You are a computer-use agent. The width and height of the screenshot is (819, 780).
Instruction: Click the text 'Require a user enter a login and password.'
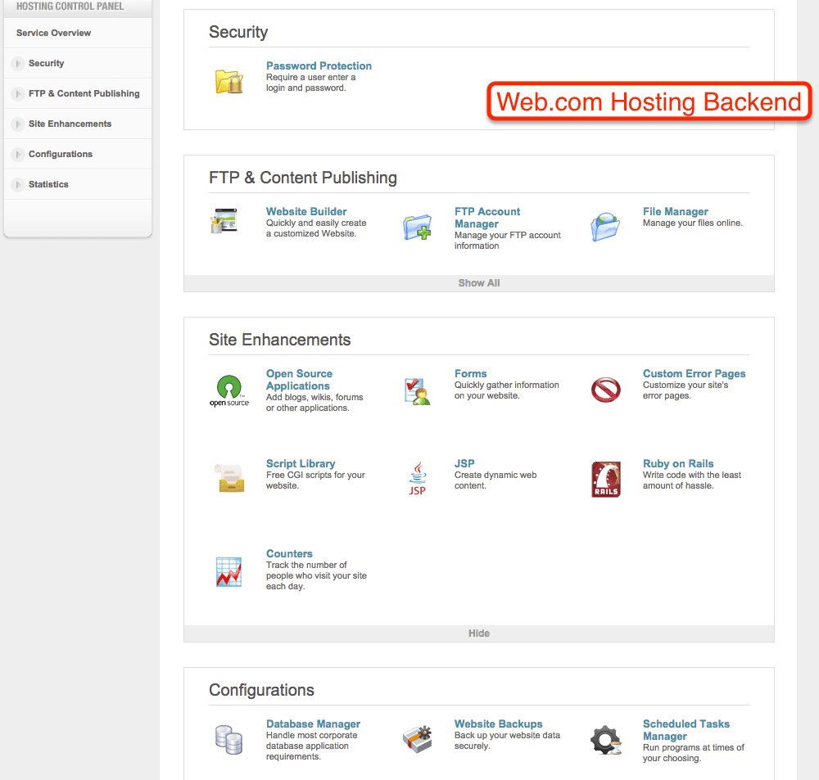pyautogui.click(x=310, y=83)
